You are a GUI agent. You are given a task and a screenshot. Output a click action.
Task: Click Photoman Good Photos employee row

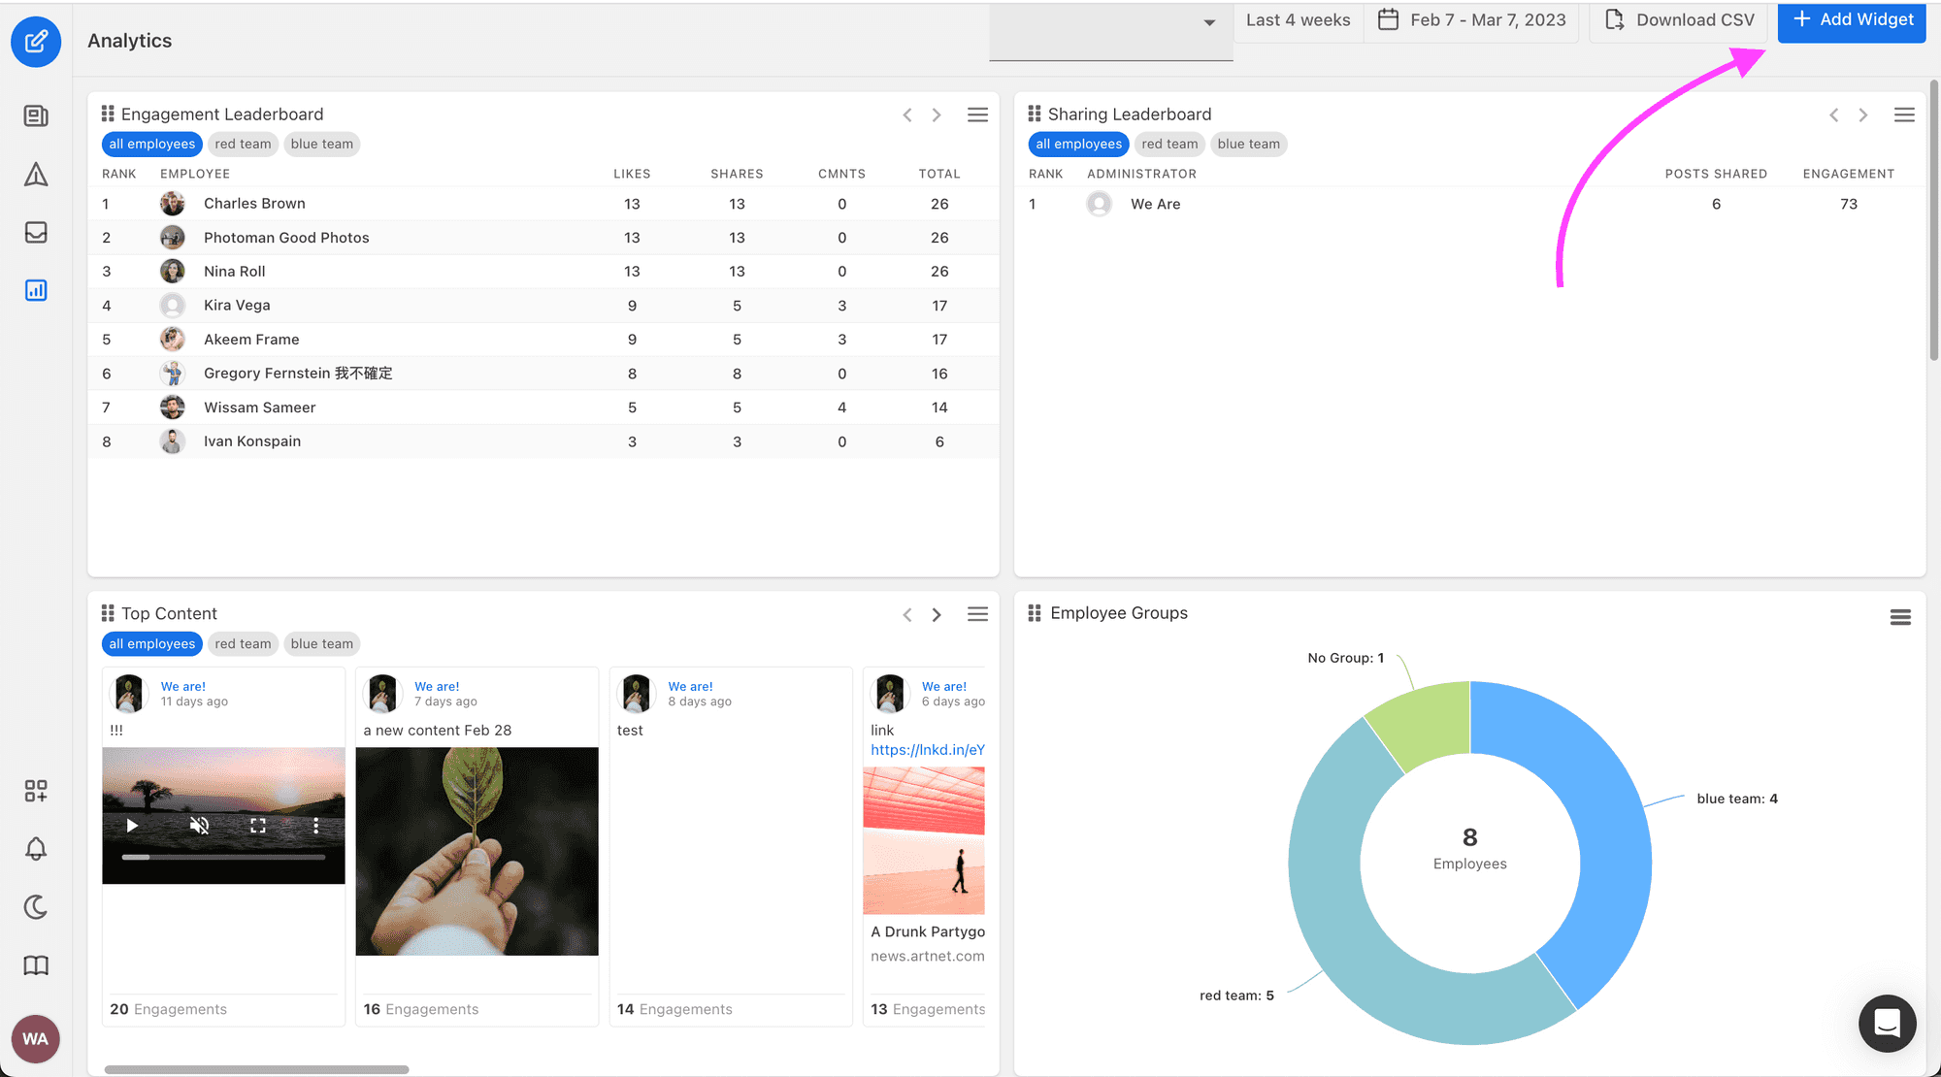pyautogui.click(x=543, y=238)
